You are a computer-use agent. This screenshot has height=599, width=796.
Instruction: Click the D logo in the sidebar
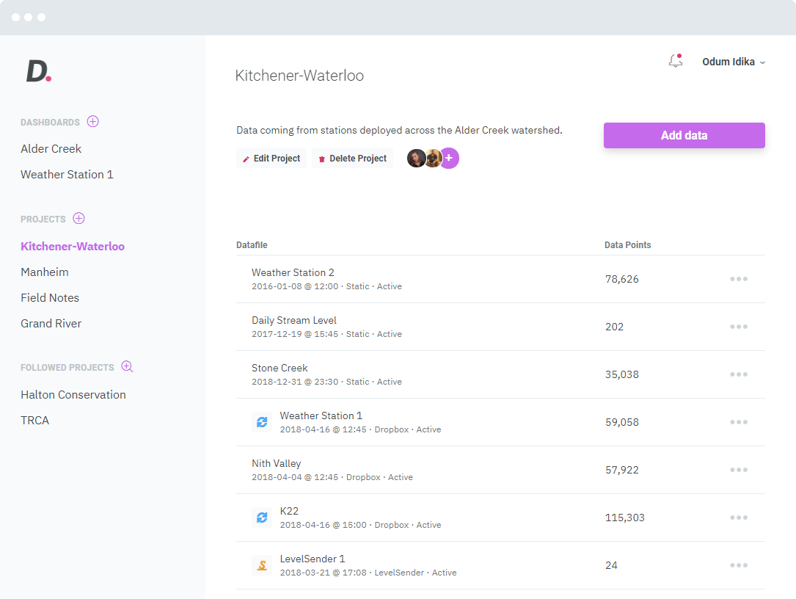(38, 71)
